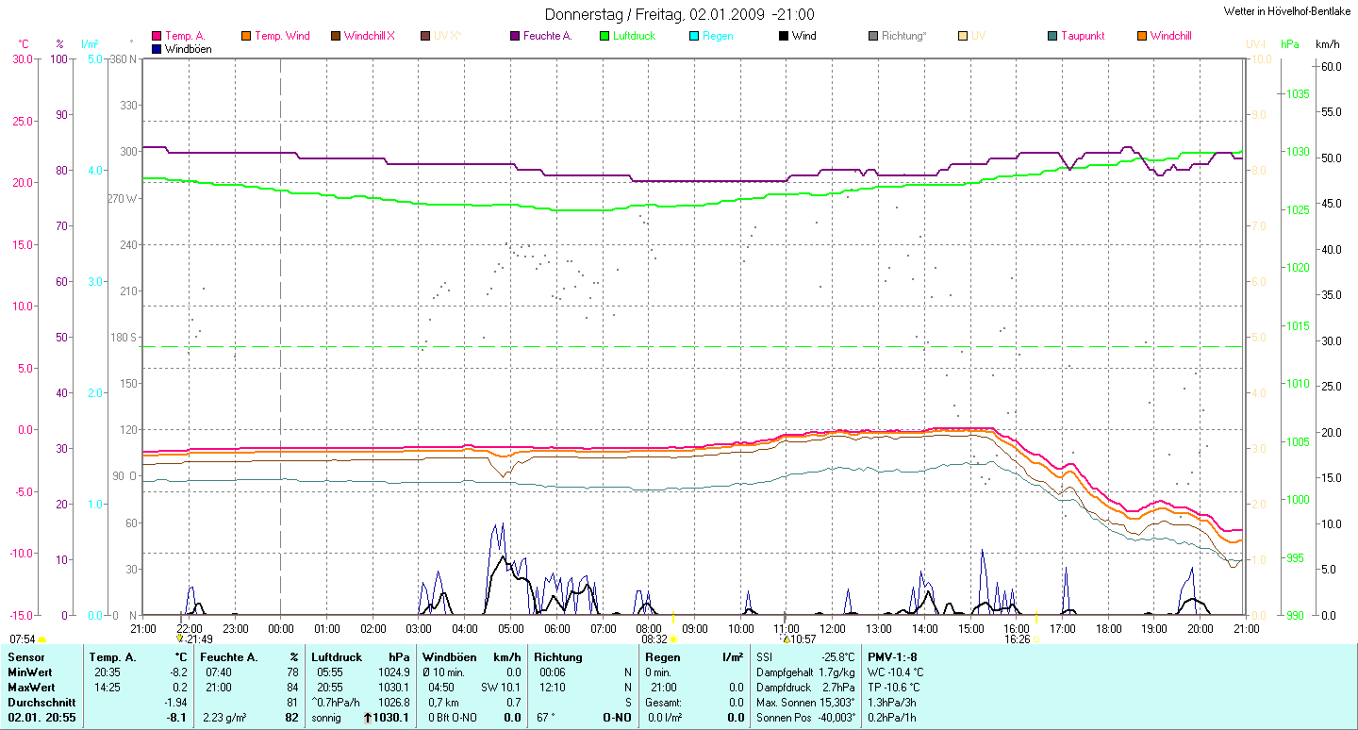
Task: Click the teal Taupunkt legend square
Action: pos(1052,37)
